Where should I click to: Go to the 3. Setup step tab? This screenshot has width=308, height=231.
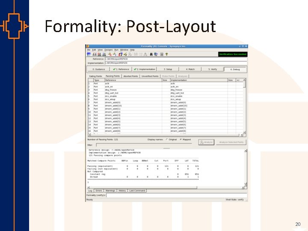click(168, 69)
